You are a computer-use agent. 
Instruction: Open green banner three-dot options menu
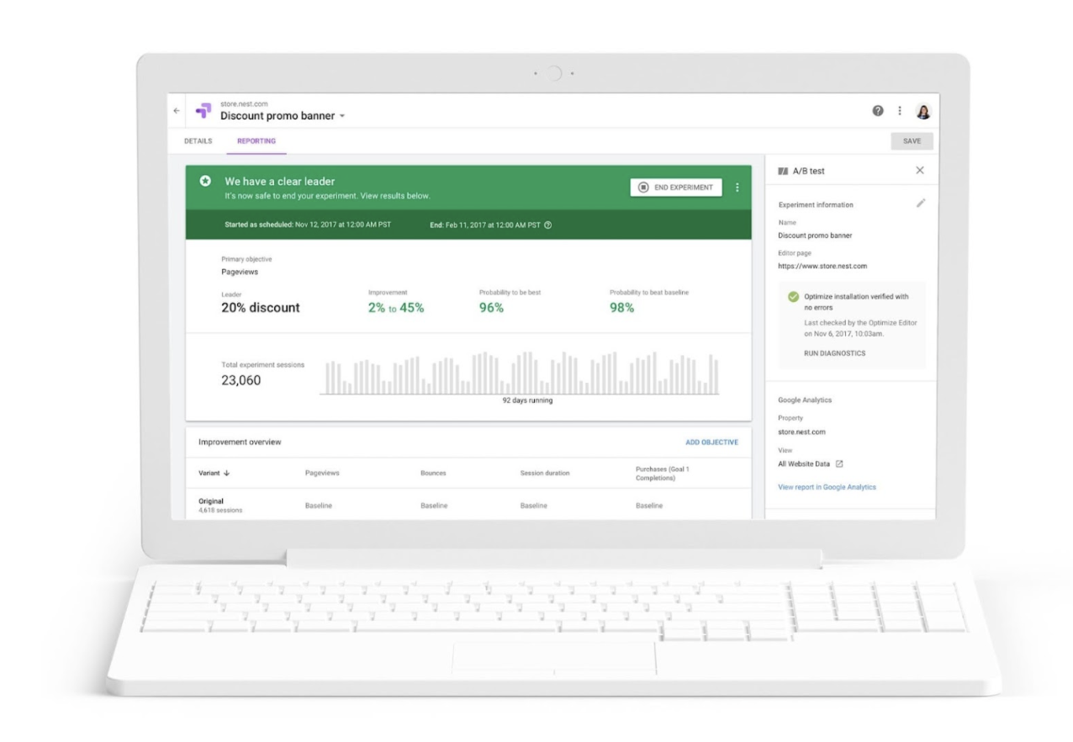pyautogui.click(x=737, y=188)
